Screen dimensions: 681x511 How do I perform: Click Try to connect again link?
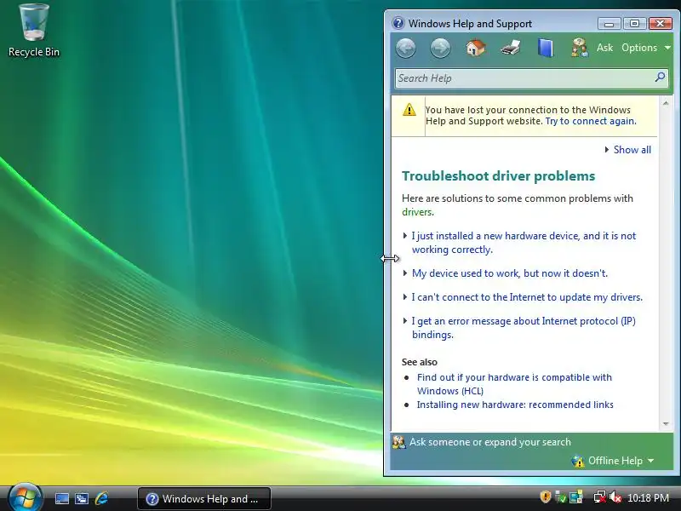point(591,121)
